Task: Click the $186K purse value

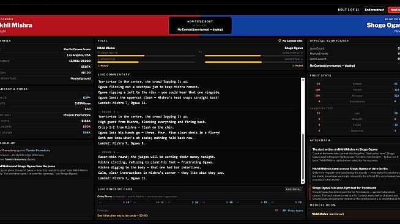Action: click(x=86, y=121)
